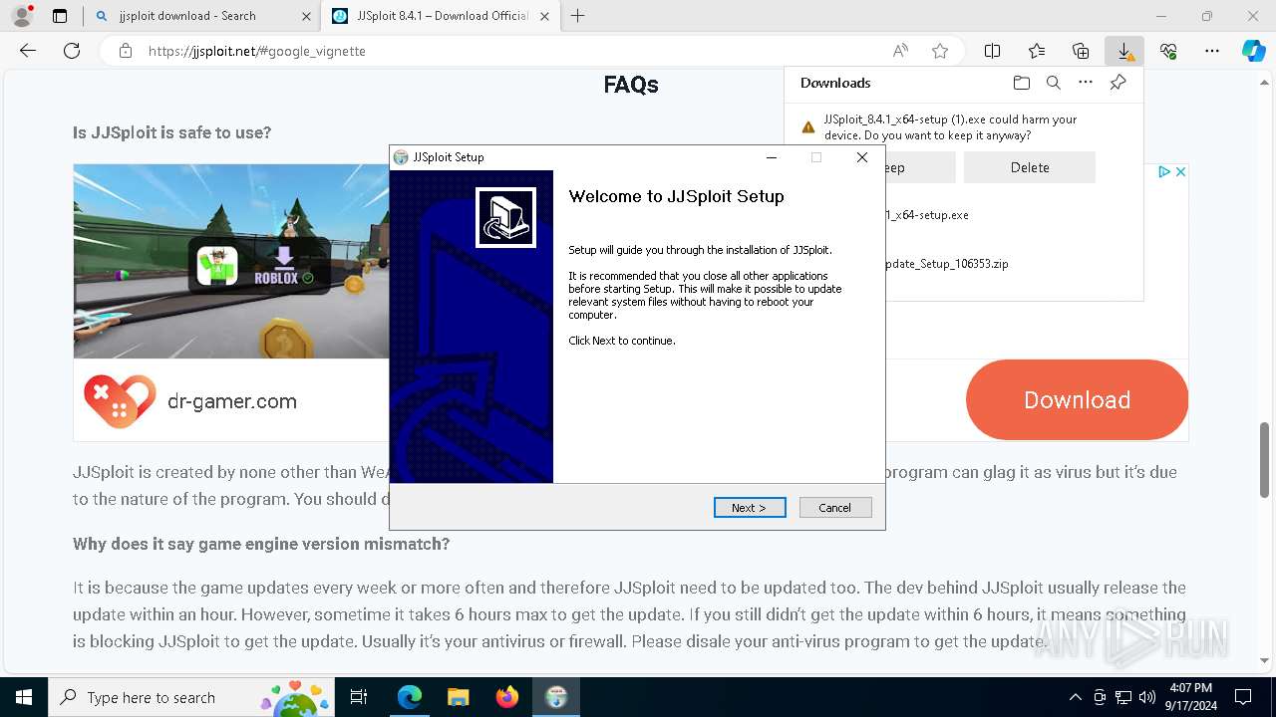Open Copilot sidebar icon
Screen dimensions: 1276x717
(1253, 51)
